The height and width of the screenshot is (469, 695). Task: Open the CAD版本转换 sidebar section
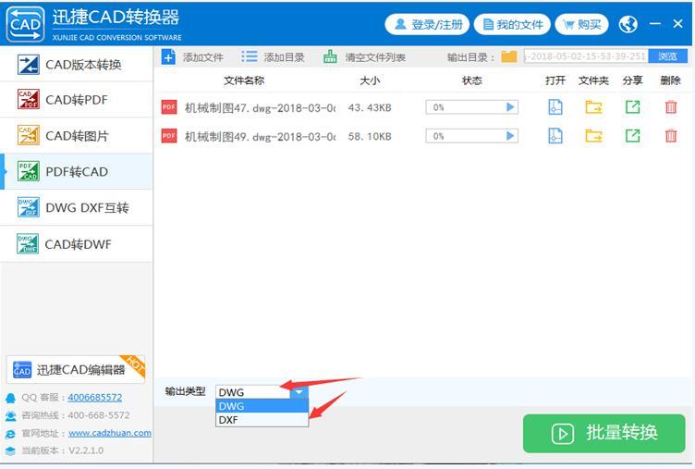coord(76,65)
